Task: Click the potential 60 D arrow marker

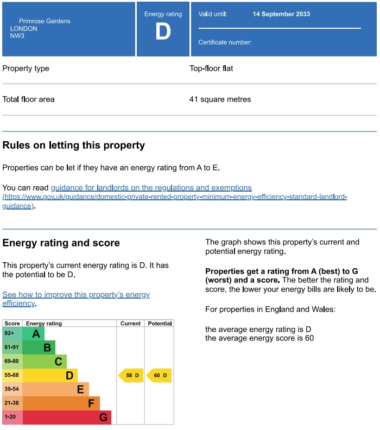Action: (x=159, y=375)
